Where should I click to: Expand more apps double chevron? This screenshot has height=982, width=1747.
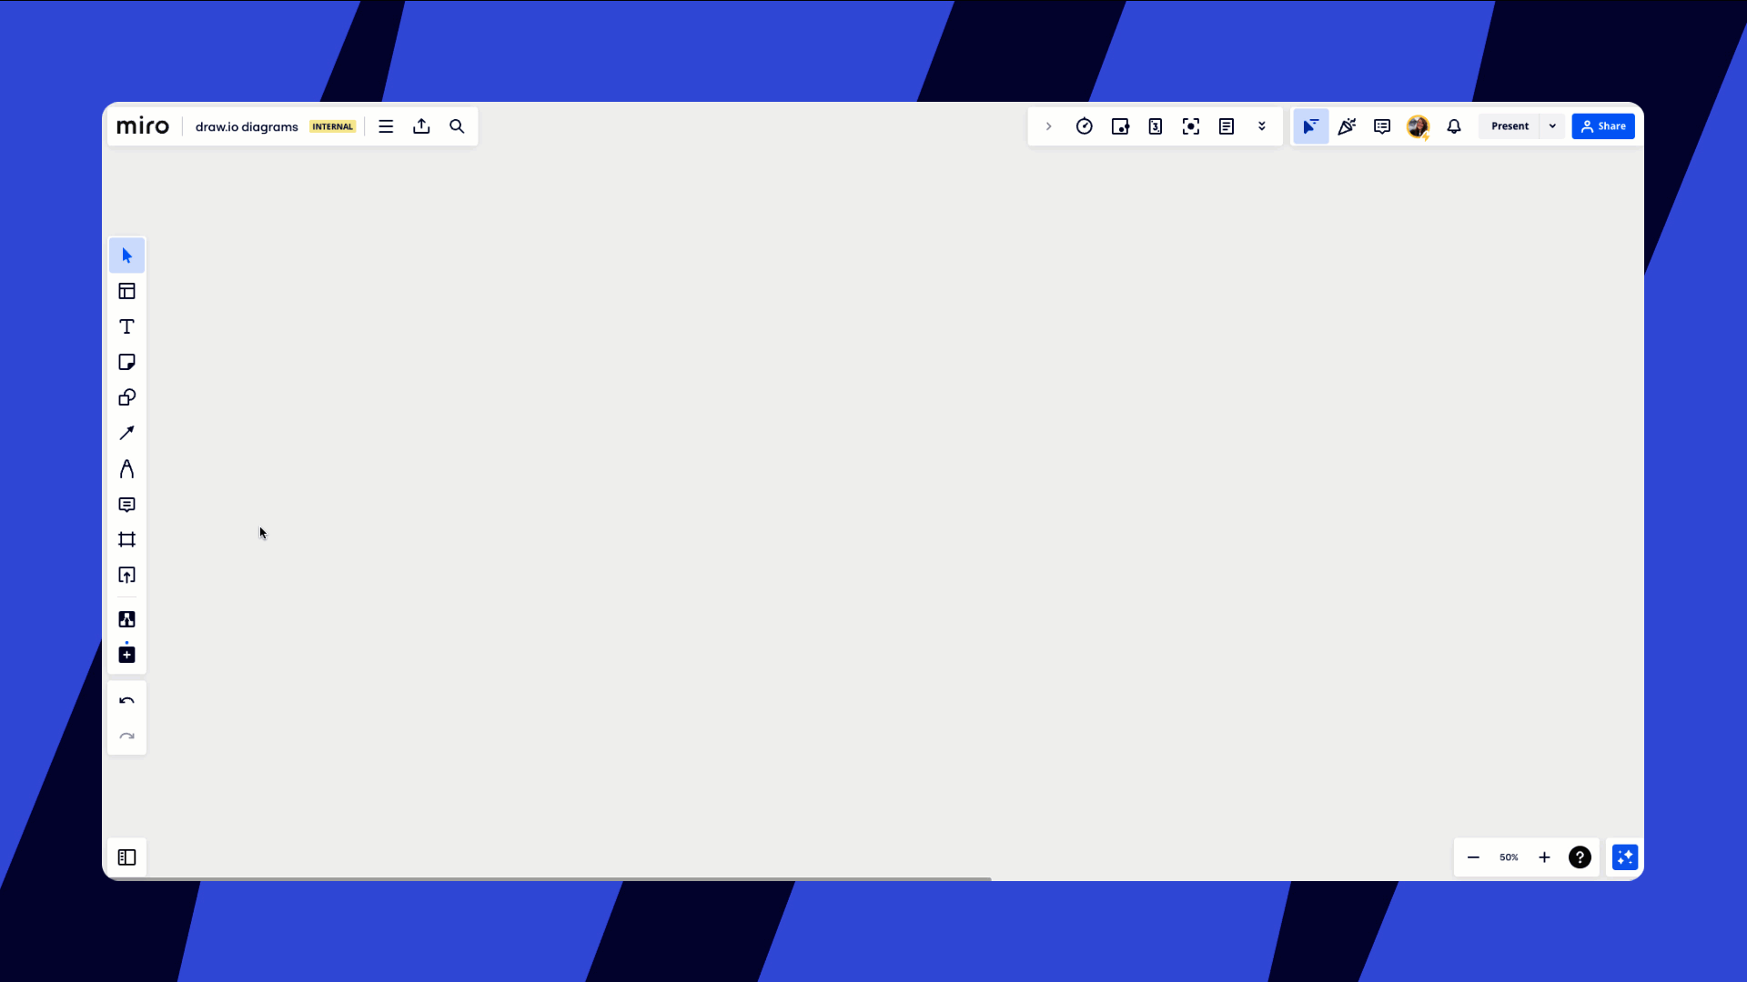click(1262, 126)
